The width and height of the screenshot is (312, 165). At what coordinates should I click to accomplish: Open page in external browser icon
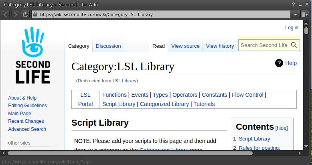click(305, 14)
